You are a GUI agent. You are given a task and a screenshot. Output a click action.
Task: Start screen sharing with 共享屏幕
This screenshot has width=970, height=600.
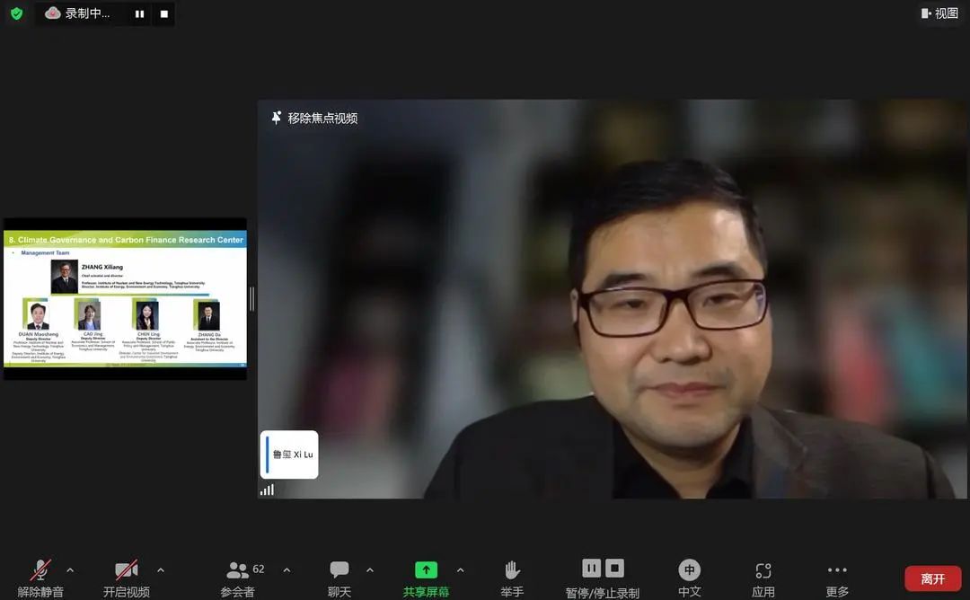[x=427, y=570]
